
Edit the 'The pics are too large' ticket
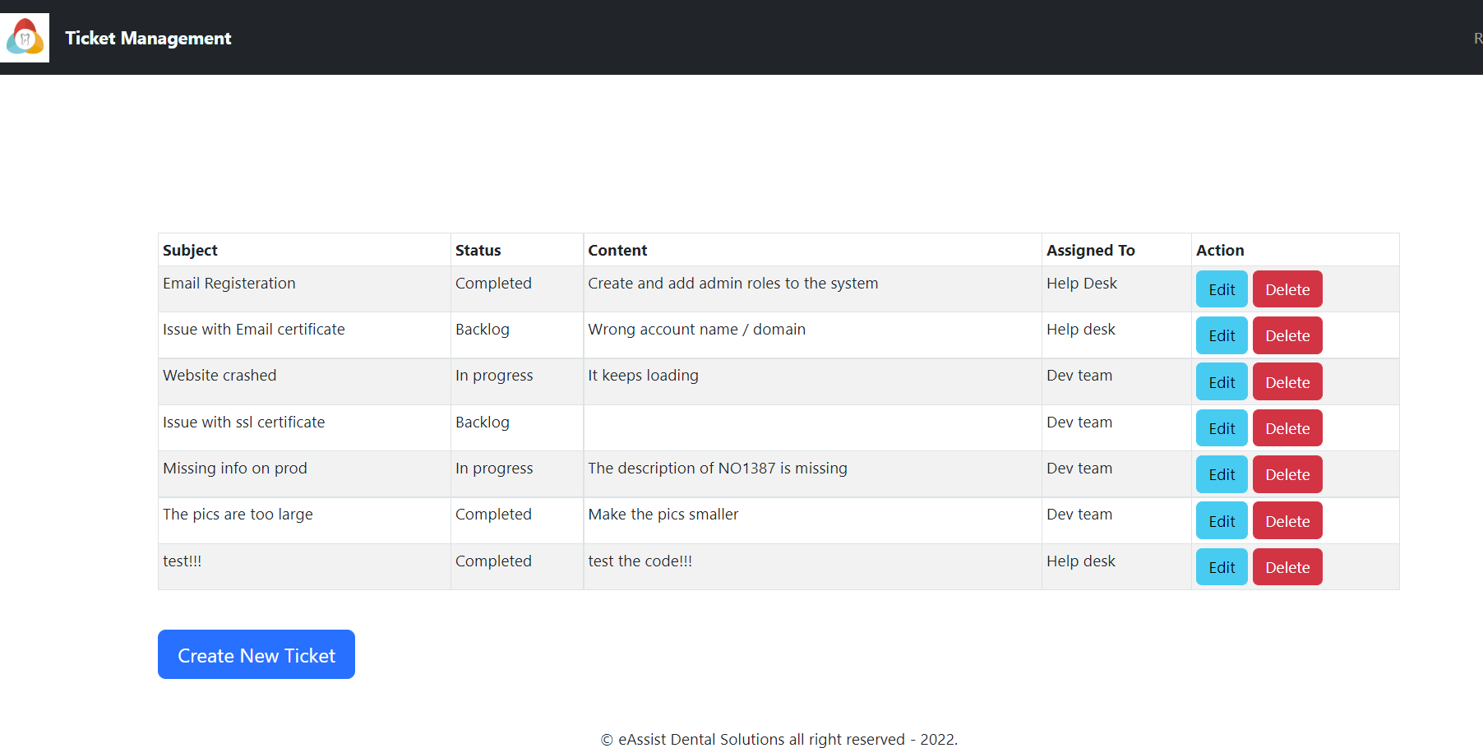1221,520
